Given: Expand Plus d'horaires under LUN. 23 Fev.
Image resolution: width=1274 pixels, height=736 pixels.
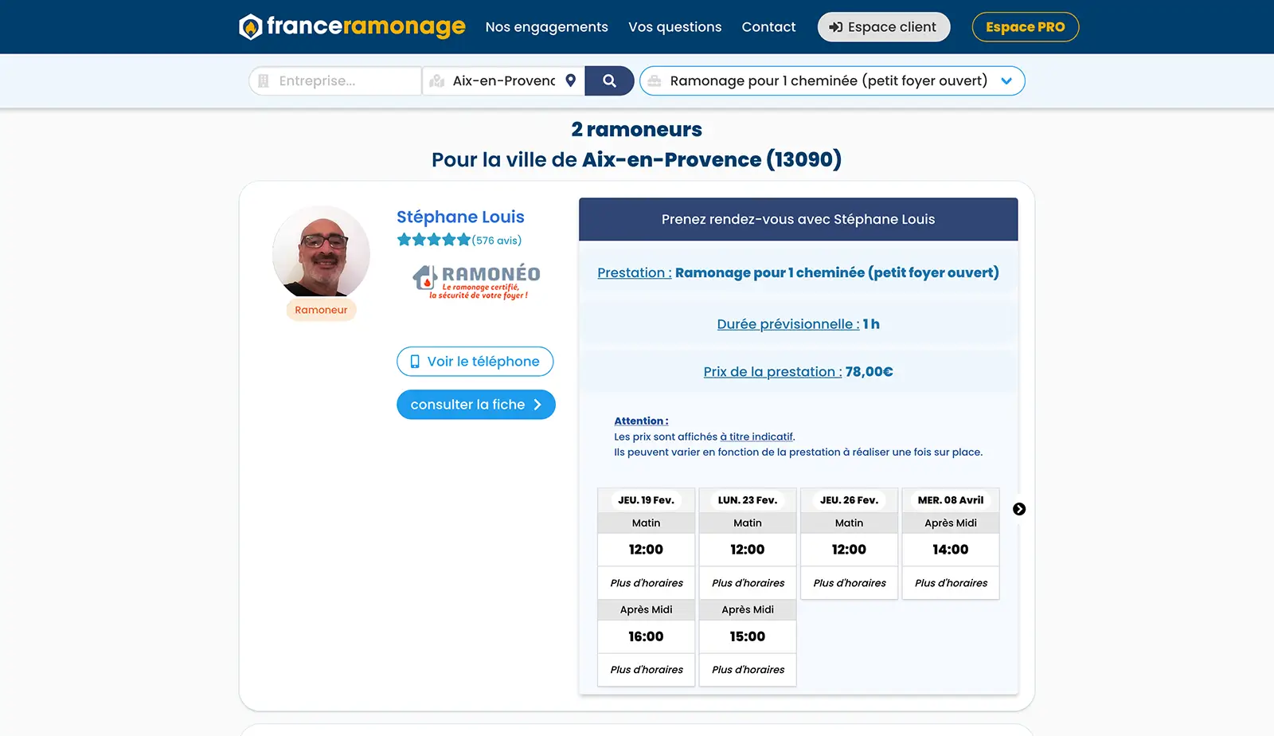Looking at the screenshot, I should click(x=747, y=582).
